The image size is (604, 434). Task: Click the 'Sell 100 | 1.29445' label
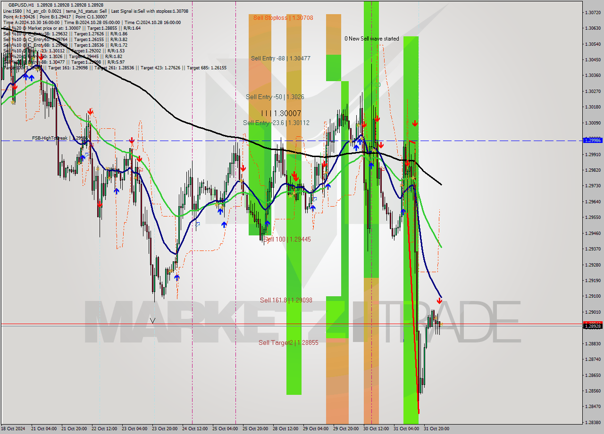click(x=287, y=240)
